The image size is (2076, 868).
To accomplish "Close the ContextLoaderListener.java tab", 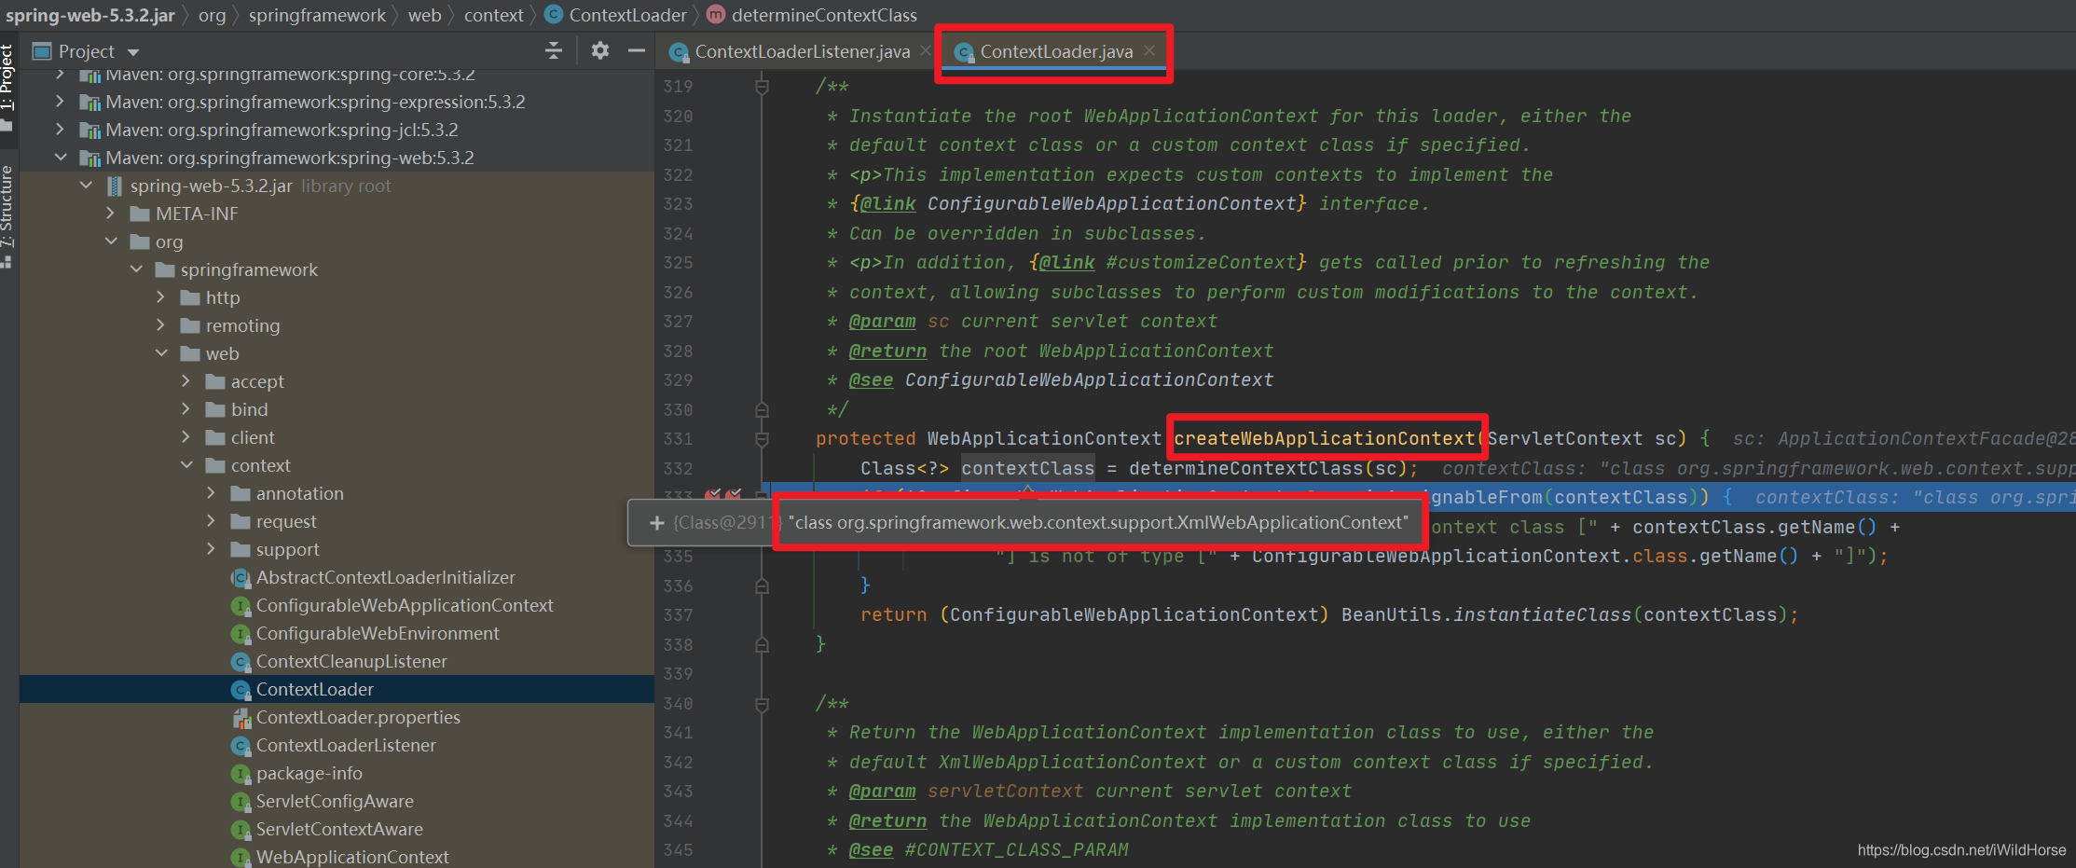I will [925, 50].
